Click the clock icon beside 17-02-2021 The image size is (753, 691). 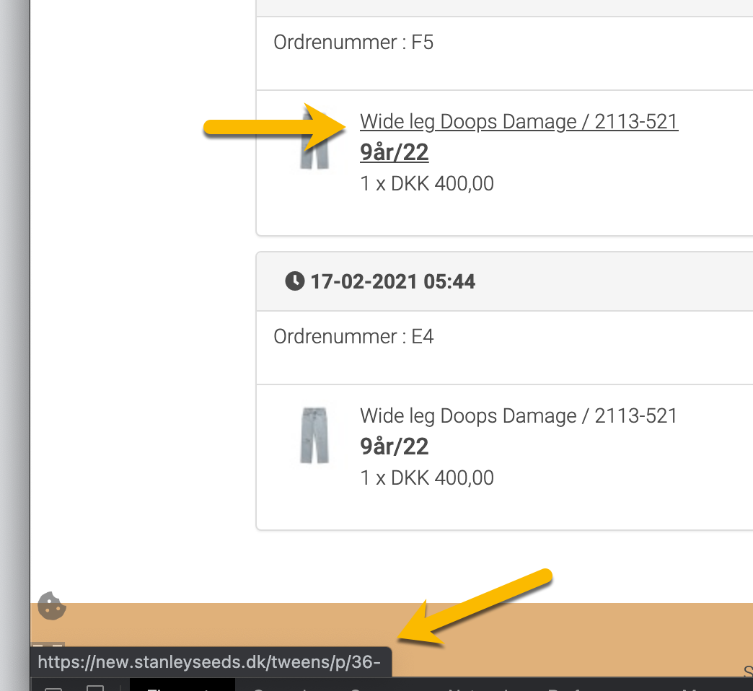pos(295,281)
